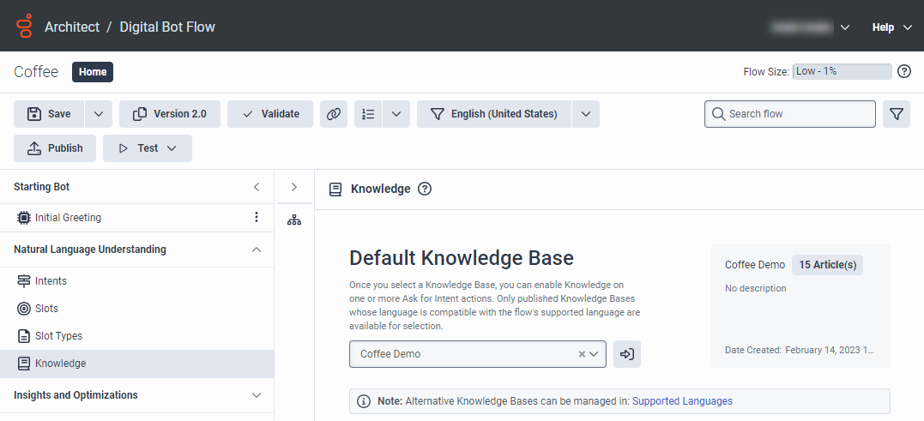Expand Insights and Optimizations section
Viewport: 924px width, 421px height.
(x=256, y=395)
